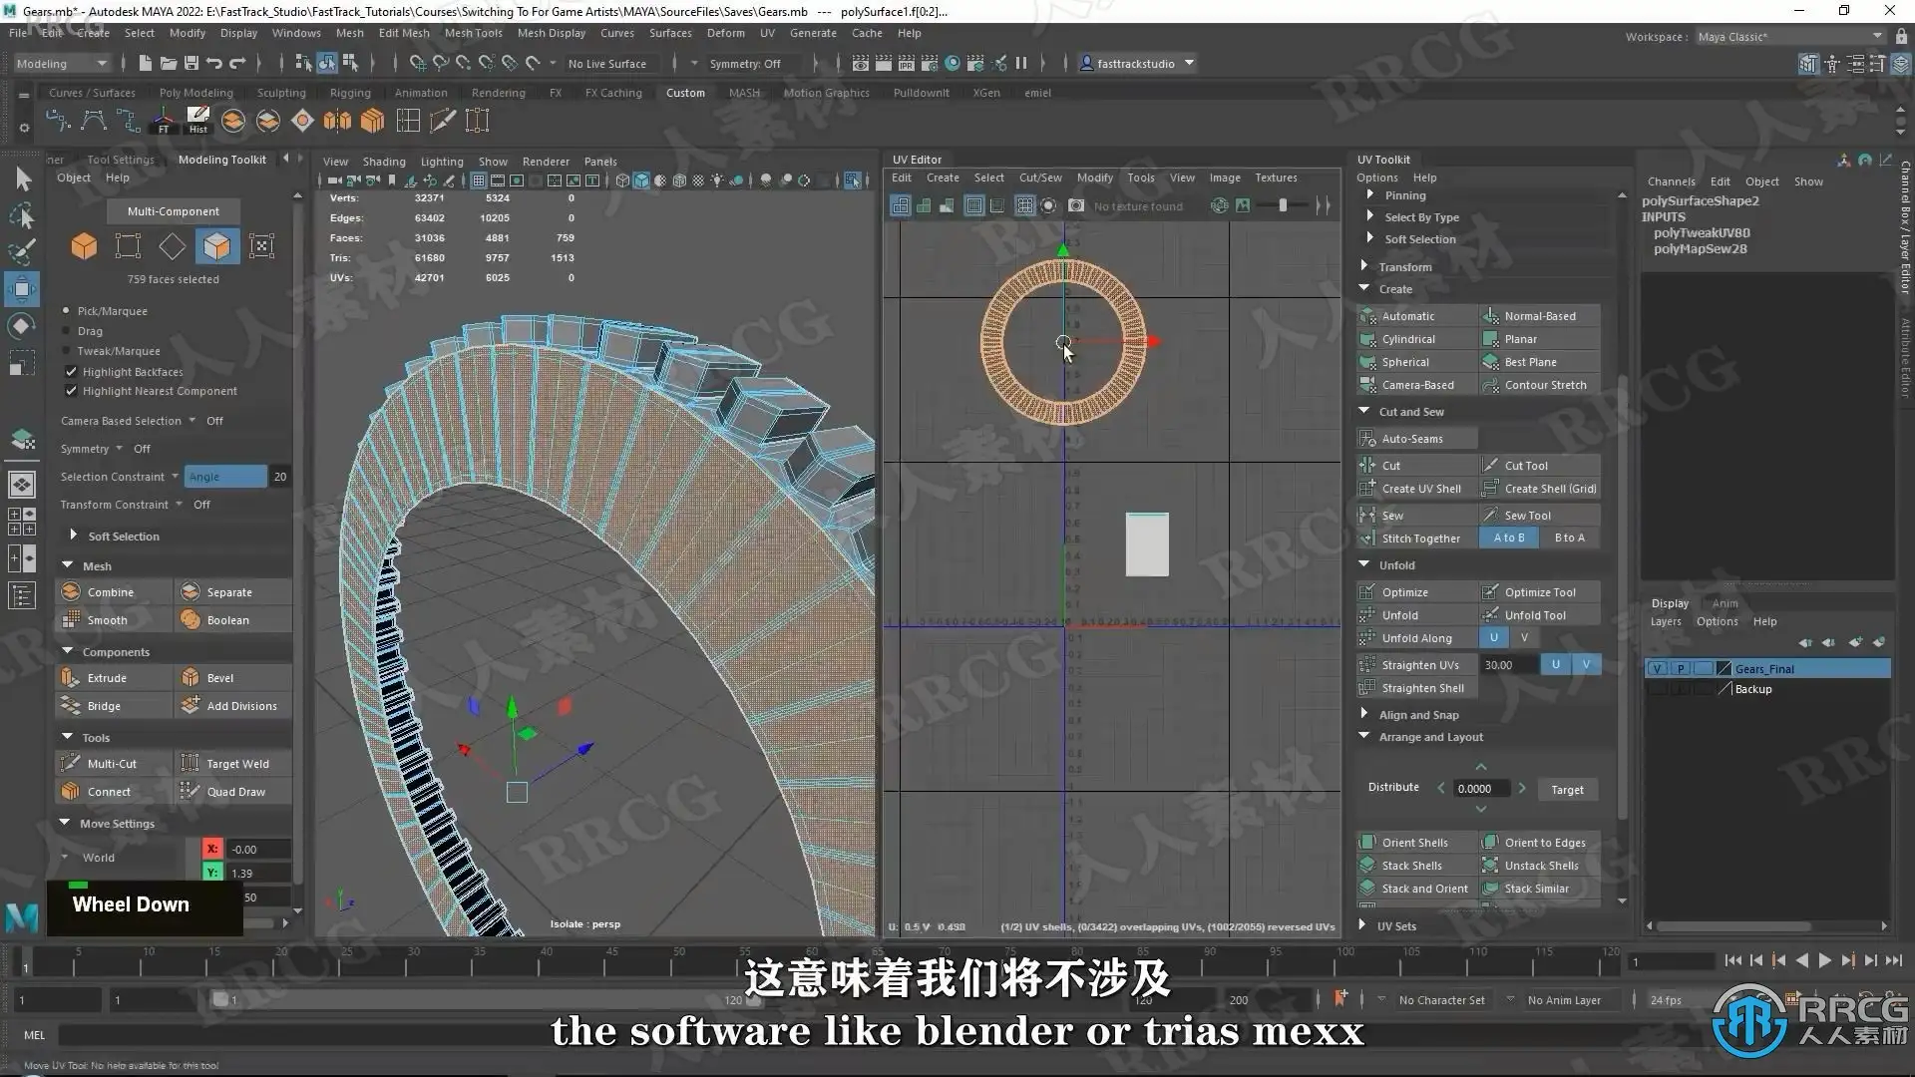Select the Face selection mode cube icon
The width and height of the screenshot is (1915, 1077).
coord(216,246)
